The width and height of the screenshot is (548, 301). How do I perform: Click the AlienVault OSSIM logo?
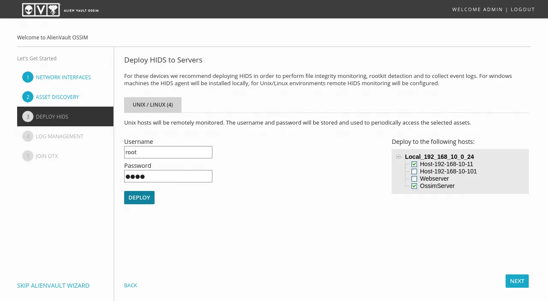click(x=60, y=9)
